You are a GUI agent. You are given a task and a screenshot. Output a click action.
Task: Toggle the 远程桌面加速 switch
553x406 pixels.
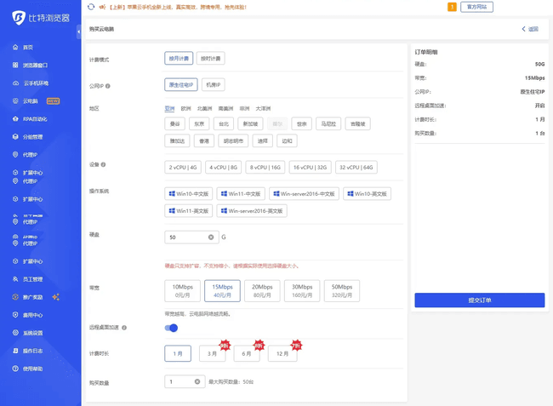(171, 328)
